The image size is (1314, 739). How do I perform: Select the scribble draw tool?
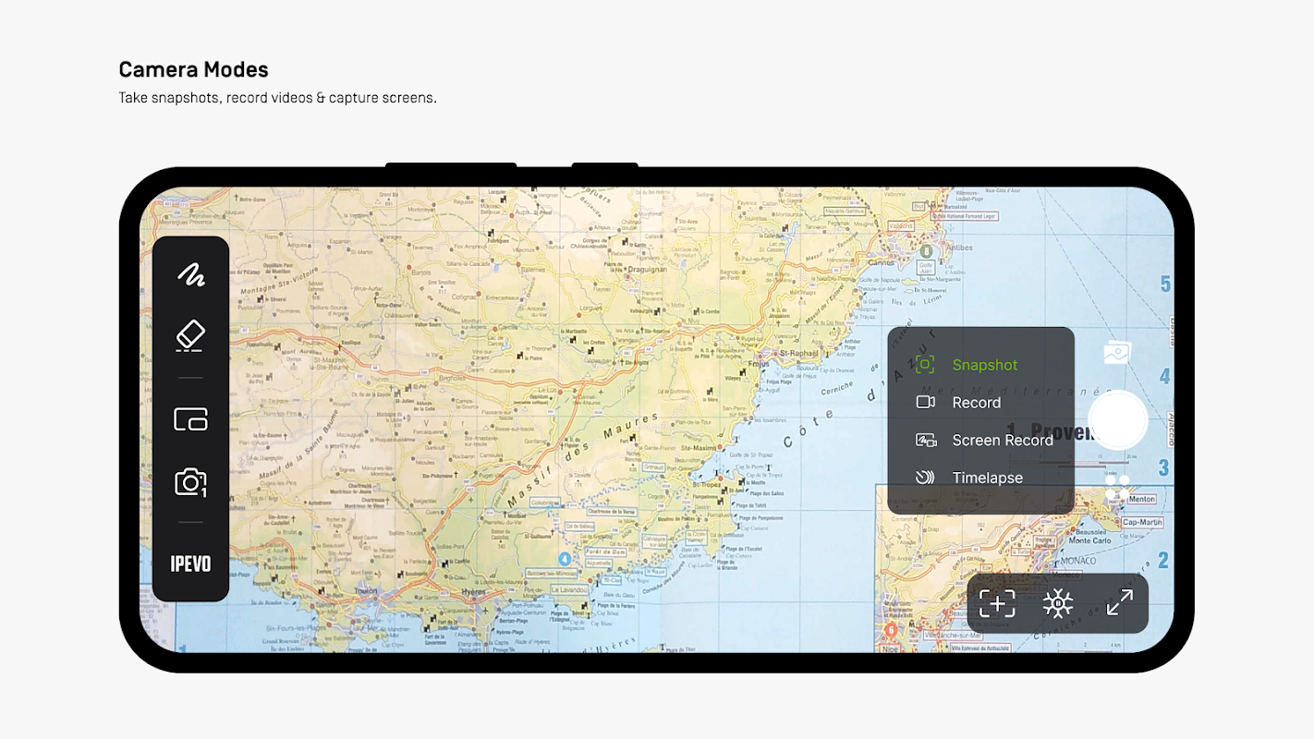tap(191, 274)
